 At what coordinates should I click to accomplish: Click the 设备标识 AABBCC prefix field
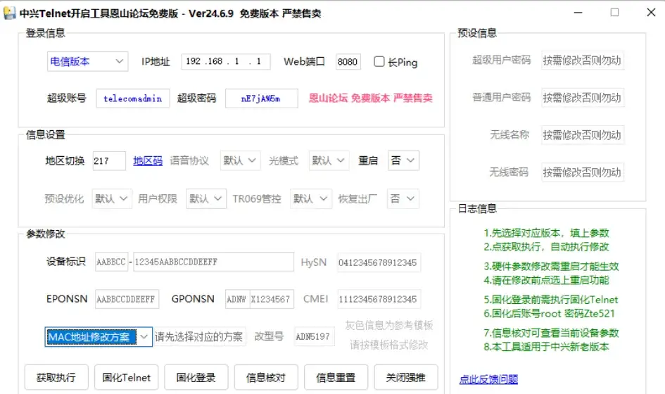click(111, 262)
